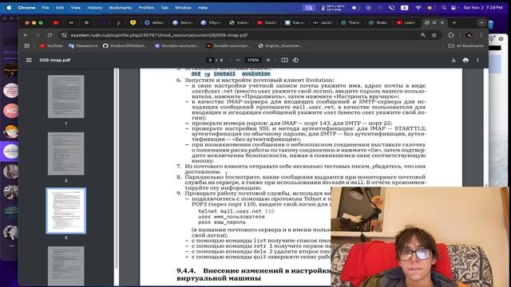This screenshot has width=511, height=287.
Task: Open the File menu
Action: 46,7
